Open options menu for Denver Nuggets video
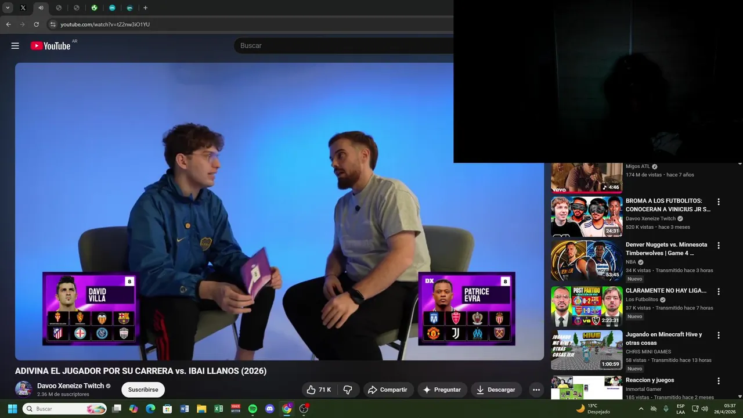Viewport: 743px width, 418px height. point(719,246)
